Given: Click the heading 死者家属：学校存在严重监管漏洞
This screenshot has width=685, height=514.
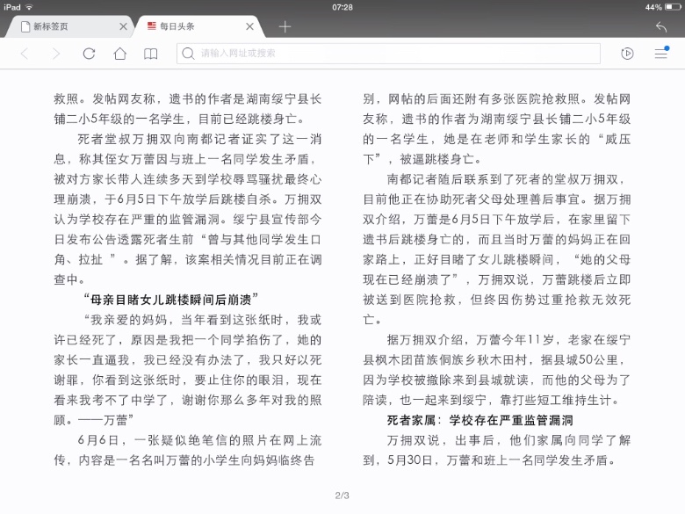Looking at the screenshot, I should tap(479, 421).
